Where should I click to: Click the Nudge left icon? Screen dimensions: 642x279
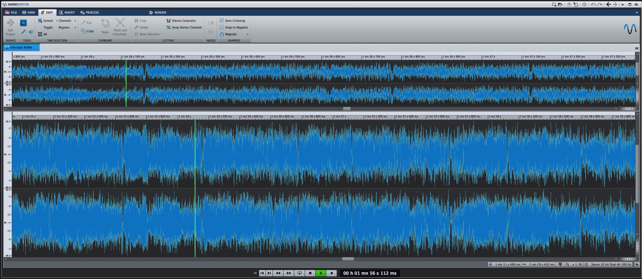211,23
